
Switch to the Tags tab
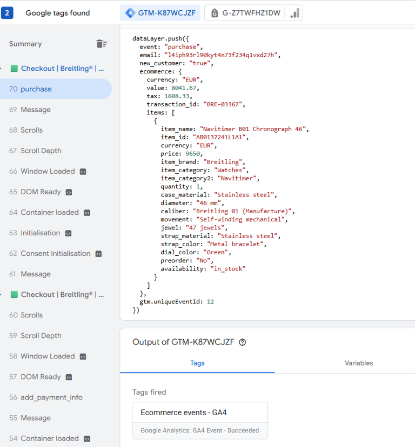197,363
